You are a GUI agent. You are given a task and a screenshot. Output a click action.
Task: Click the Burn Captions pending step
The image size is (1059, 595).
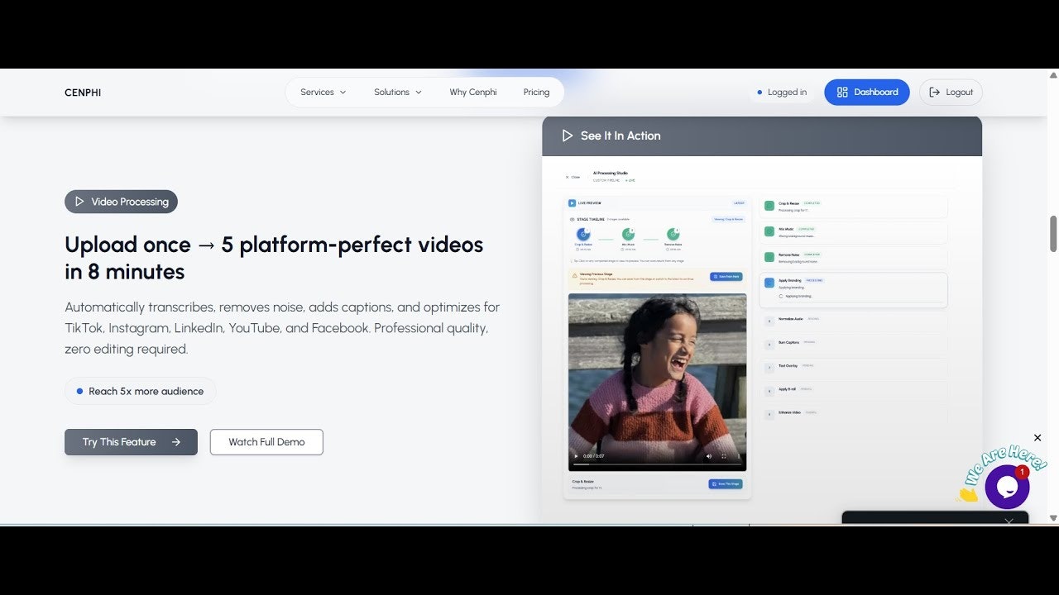(853, 344)
